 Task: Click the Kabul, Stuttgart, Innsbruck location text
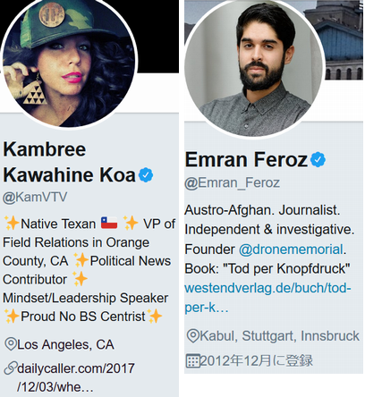(x=279, y=336)
